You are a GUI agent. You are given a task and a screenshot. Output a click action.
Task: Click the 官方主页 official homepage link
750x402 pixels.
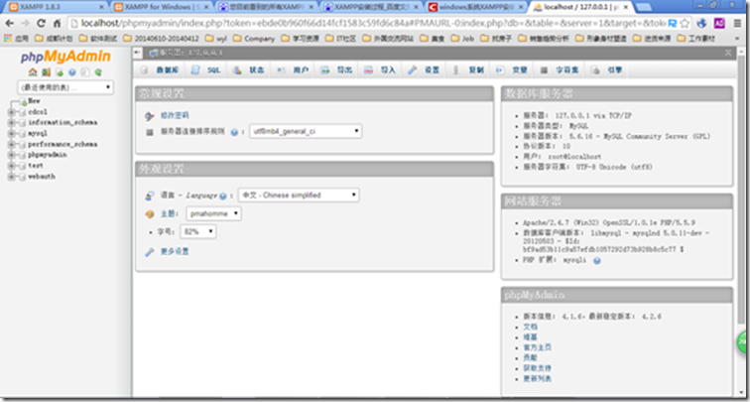coord(538,347)
